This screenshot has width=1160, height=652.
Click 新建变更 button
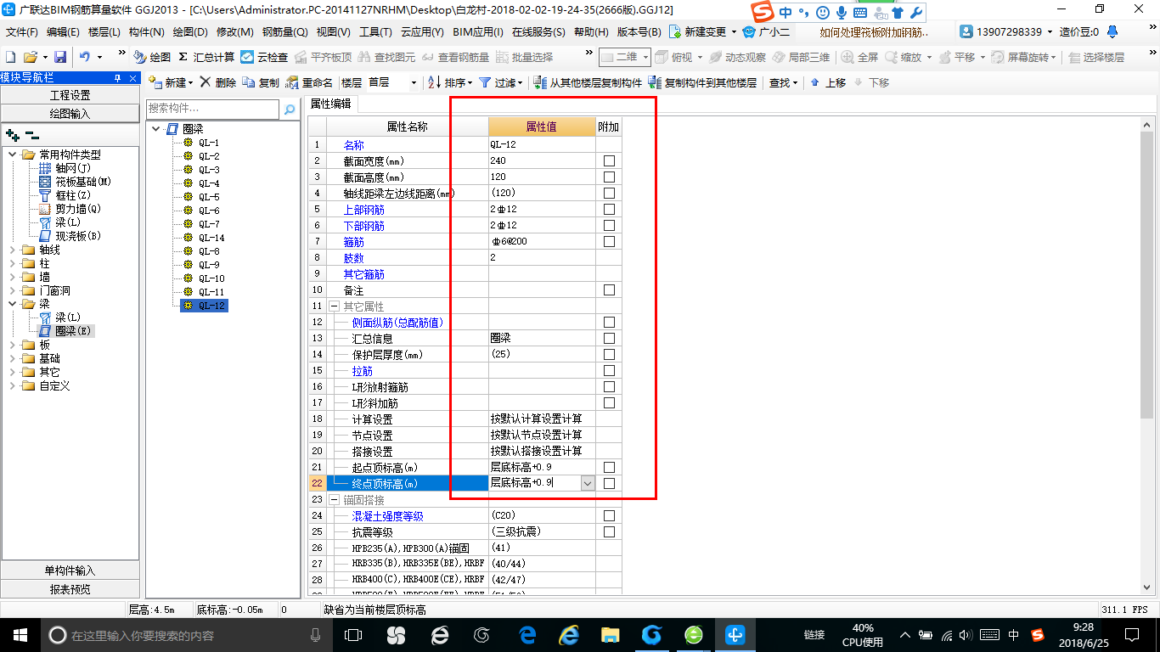tap(698, 31)
